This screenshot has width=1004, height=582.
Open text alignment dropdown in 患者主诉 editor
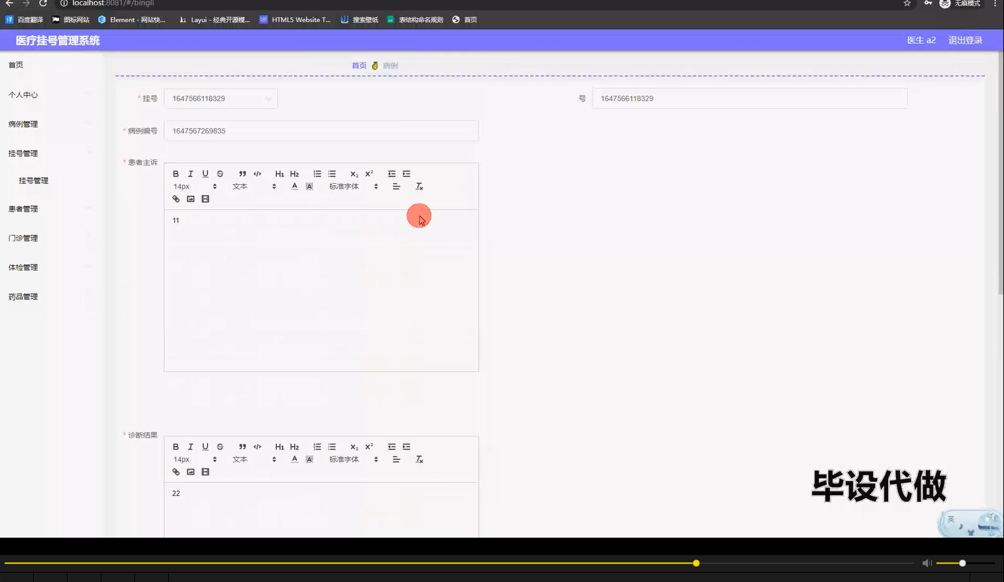(x=396, y=187)
